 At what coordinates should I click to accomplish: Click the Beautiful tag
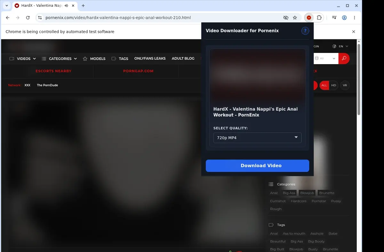pos(278,241)
